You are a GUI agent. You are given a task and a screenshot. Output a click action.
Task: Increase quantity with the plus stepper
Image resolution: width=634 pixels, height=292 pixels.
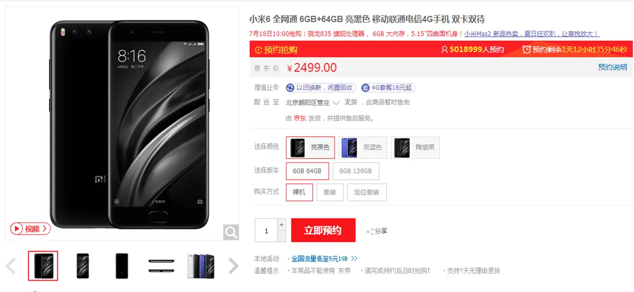tap(281, 225)
